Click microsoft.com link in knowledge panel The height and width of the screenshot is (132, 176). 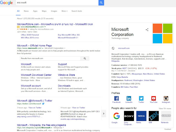[x=124, y=48]
